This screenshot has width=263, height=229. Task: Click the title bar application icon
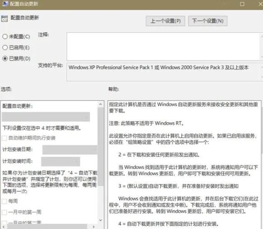click(5, 4)
